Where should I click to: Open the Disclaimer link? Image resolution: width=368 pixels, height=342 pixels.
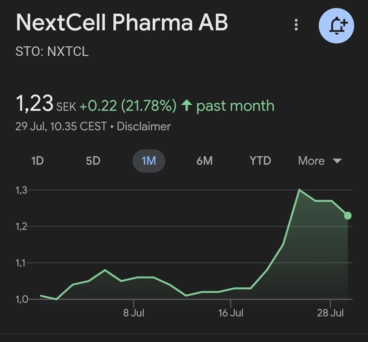[x=144, y=127]
